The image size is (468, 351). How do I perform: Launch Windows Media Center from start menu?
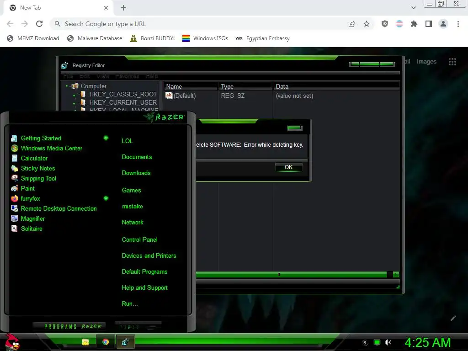14,149
